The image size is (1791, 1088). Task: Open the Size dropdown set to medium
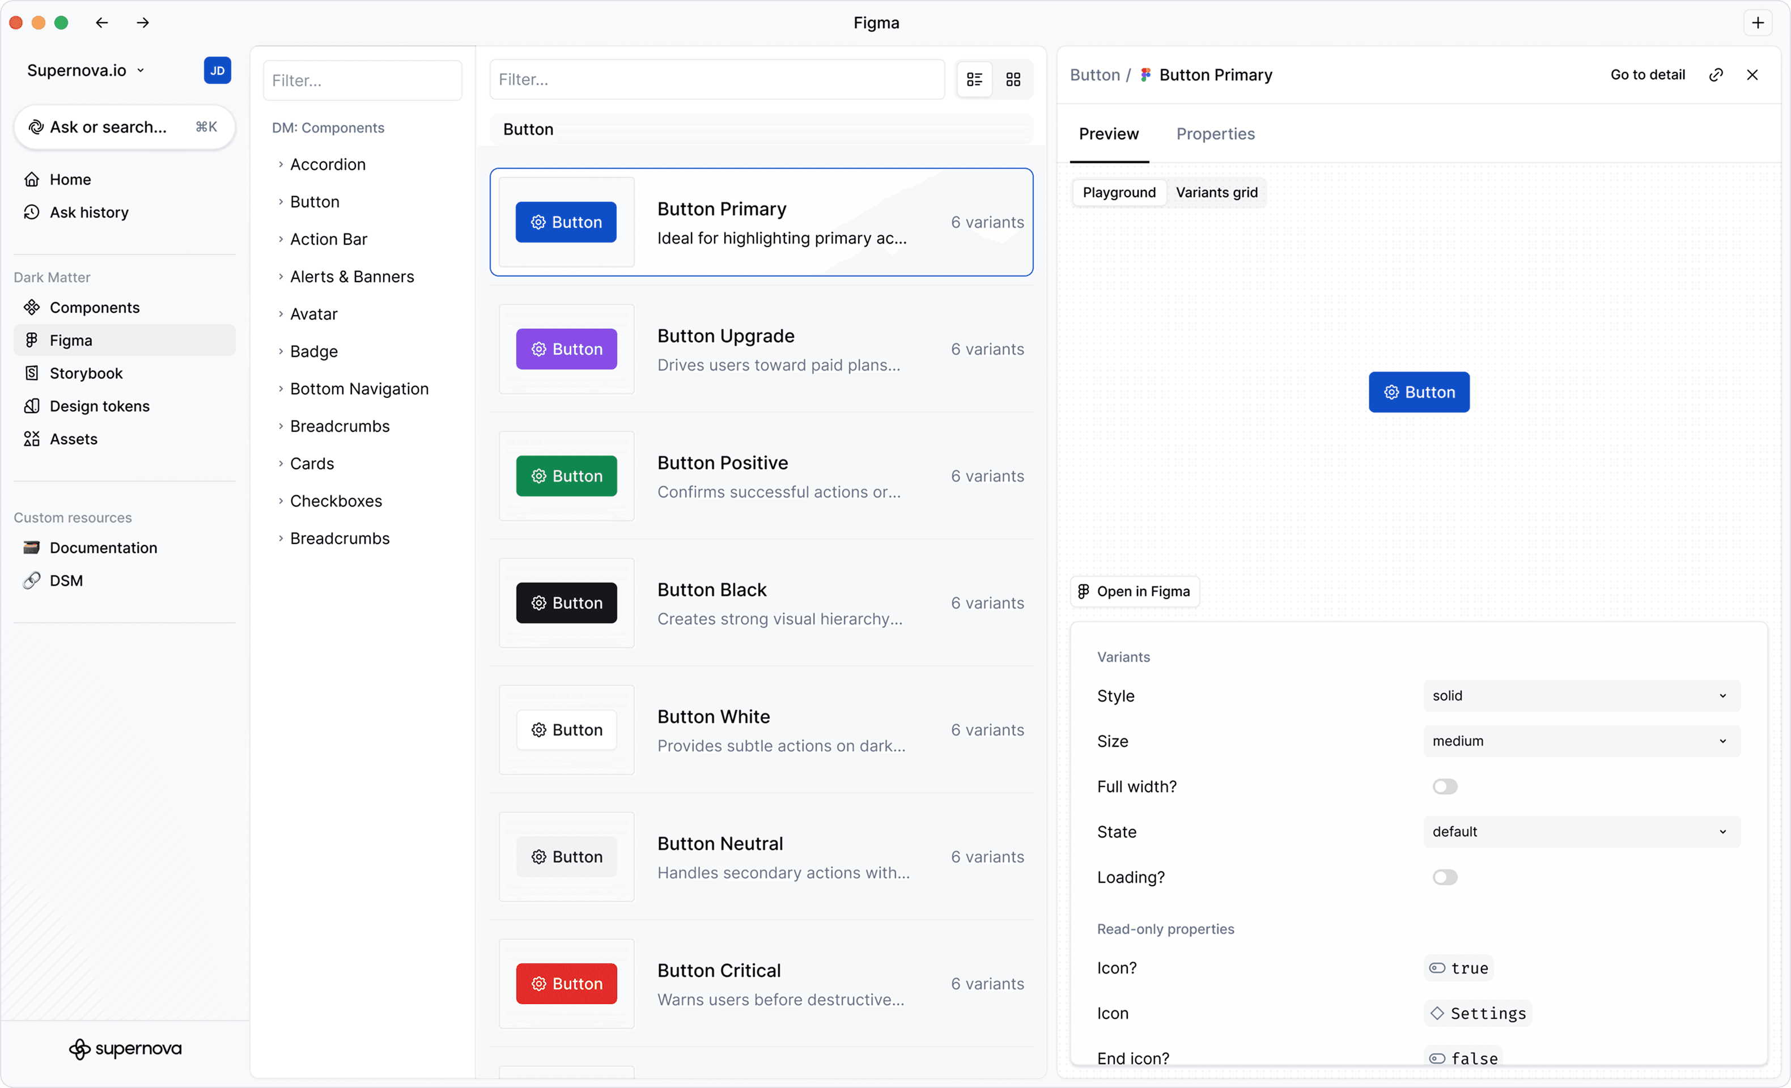[1582, 741]
